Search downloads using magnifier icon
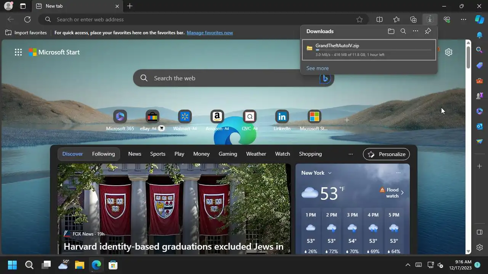Viewport: 488px width, 274px height. coord(403,31)
